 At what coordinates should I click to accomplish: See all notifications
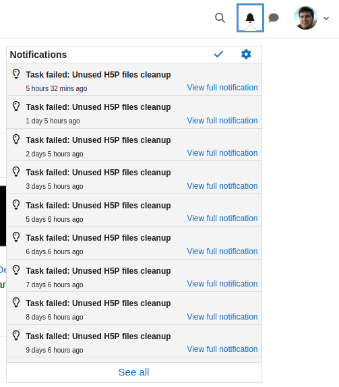tap(133, 372)
